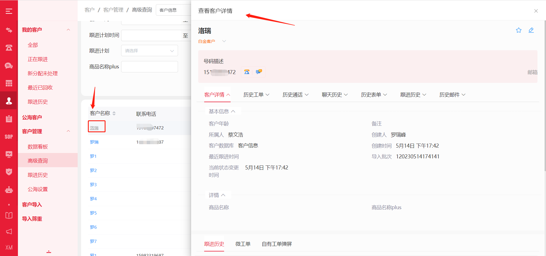Click the hamburger menu icon in the sidebar
This screenshot has width=546, height=256.
pos(9,11)
